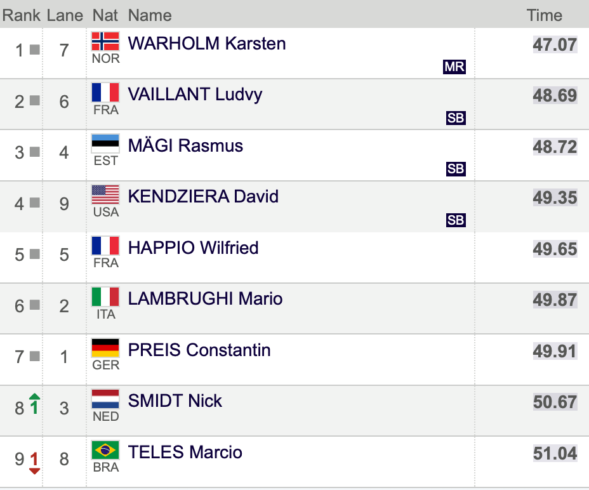
Task: Click the Lane column header
Action: (65, 15)
